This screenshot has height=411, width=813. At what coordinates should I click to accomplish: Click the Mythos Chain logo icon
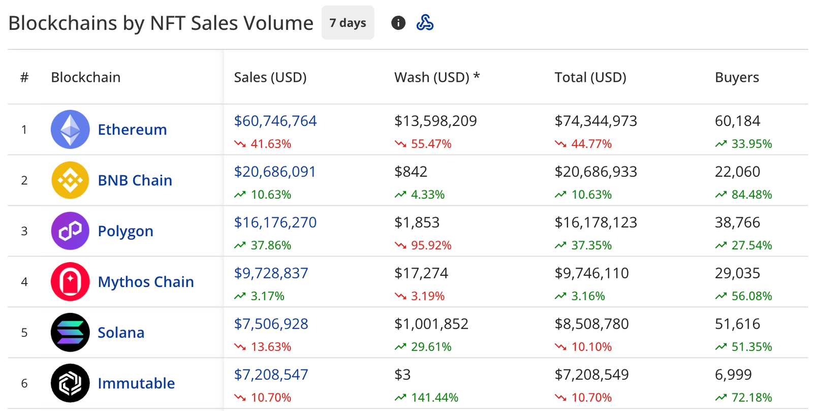70,282
